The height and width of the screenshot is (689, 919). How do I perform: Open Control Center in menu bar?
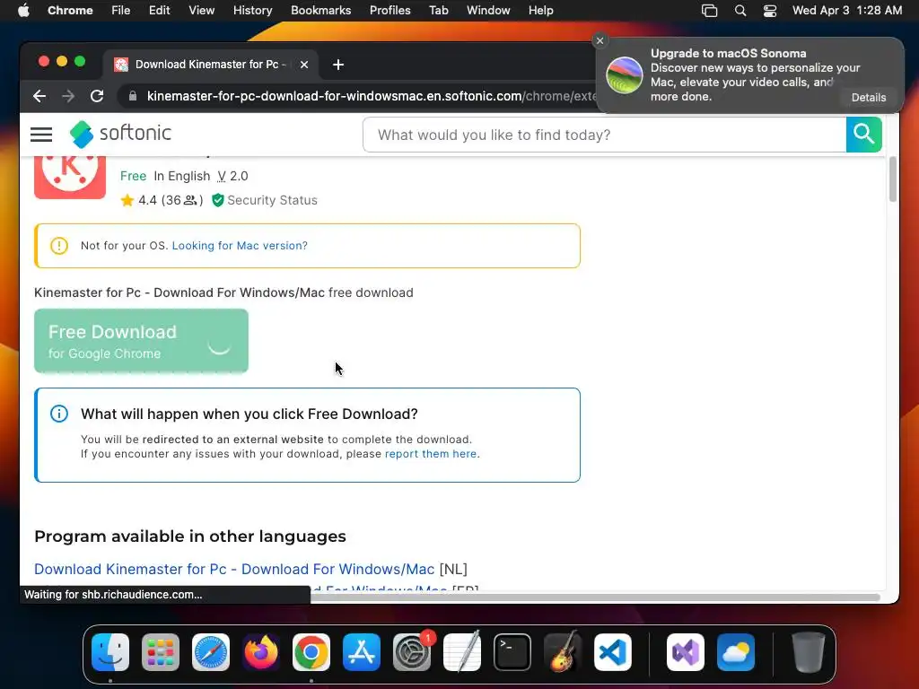coord(769,11)
